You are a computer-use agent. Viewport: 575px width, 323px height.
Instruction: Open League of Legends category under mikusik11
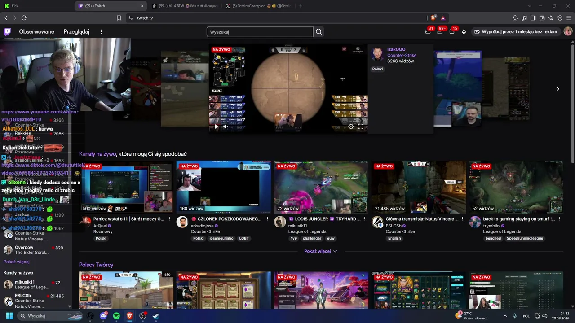point(307,231)
